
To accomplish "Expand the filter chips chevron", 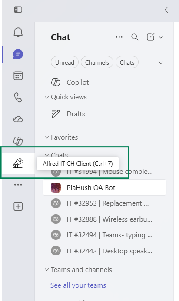I will pos(161,63).
